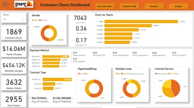The image size is (194, 108).
Task: Open the Insights page button
Action: (178, 6)
